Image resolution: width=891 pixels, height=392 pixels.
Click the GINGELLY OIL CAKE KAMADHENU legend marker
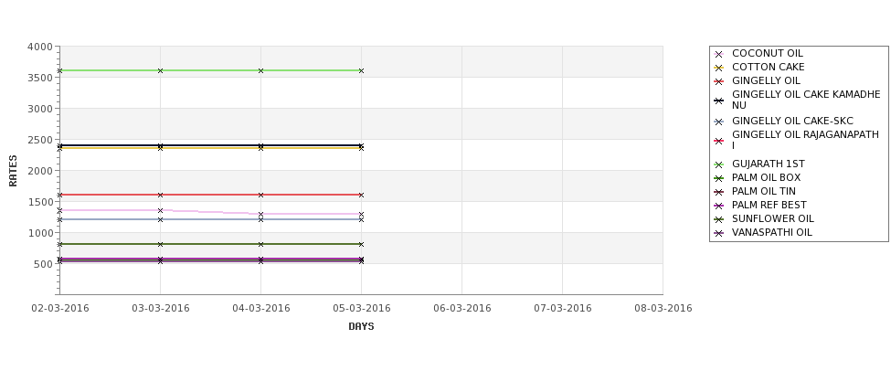[x=718, y=101]
